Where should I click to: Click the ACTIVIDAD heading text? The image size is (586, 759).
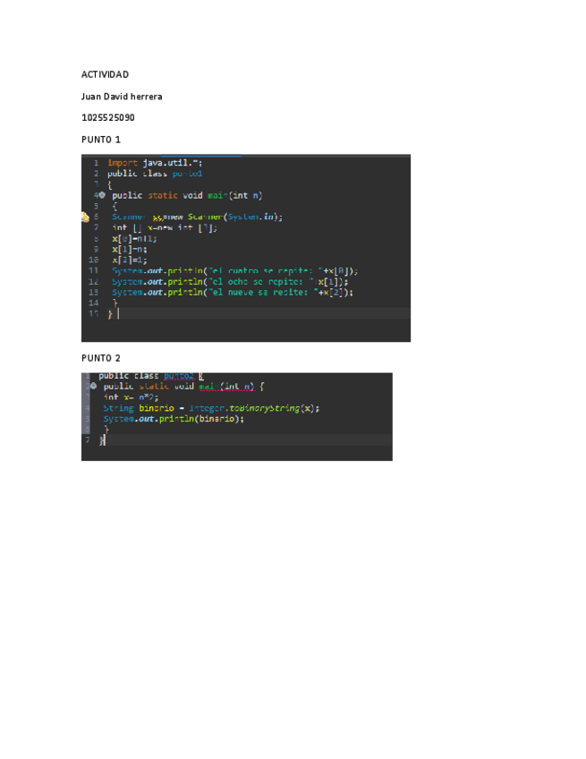click(x=105, y=74)
